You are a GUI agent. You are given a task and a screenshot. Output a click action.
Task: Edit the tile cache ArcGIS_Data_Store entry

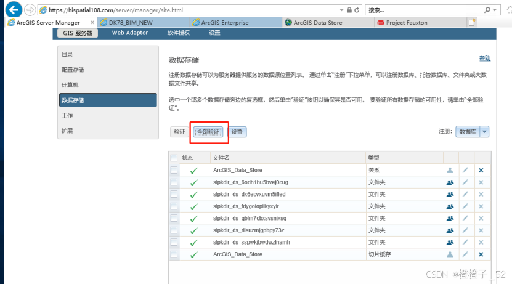click(465, 254)
